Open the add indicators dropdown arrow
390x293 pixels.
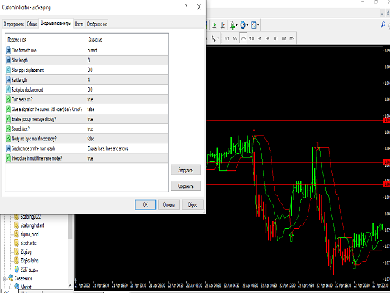click(236, 25)
